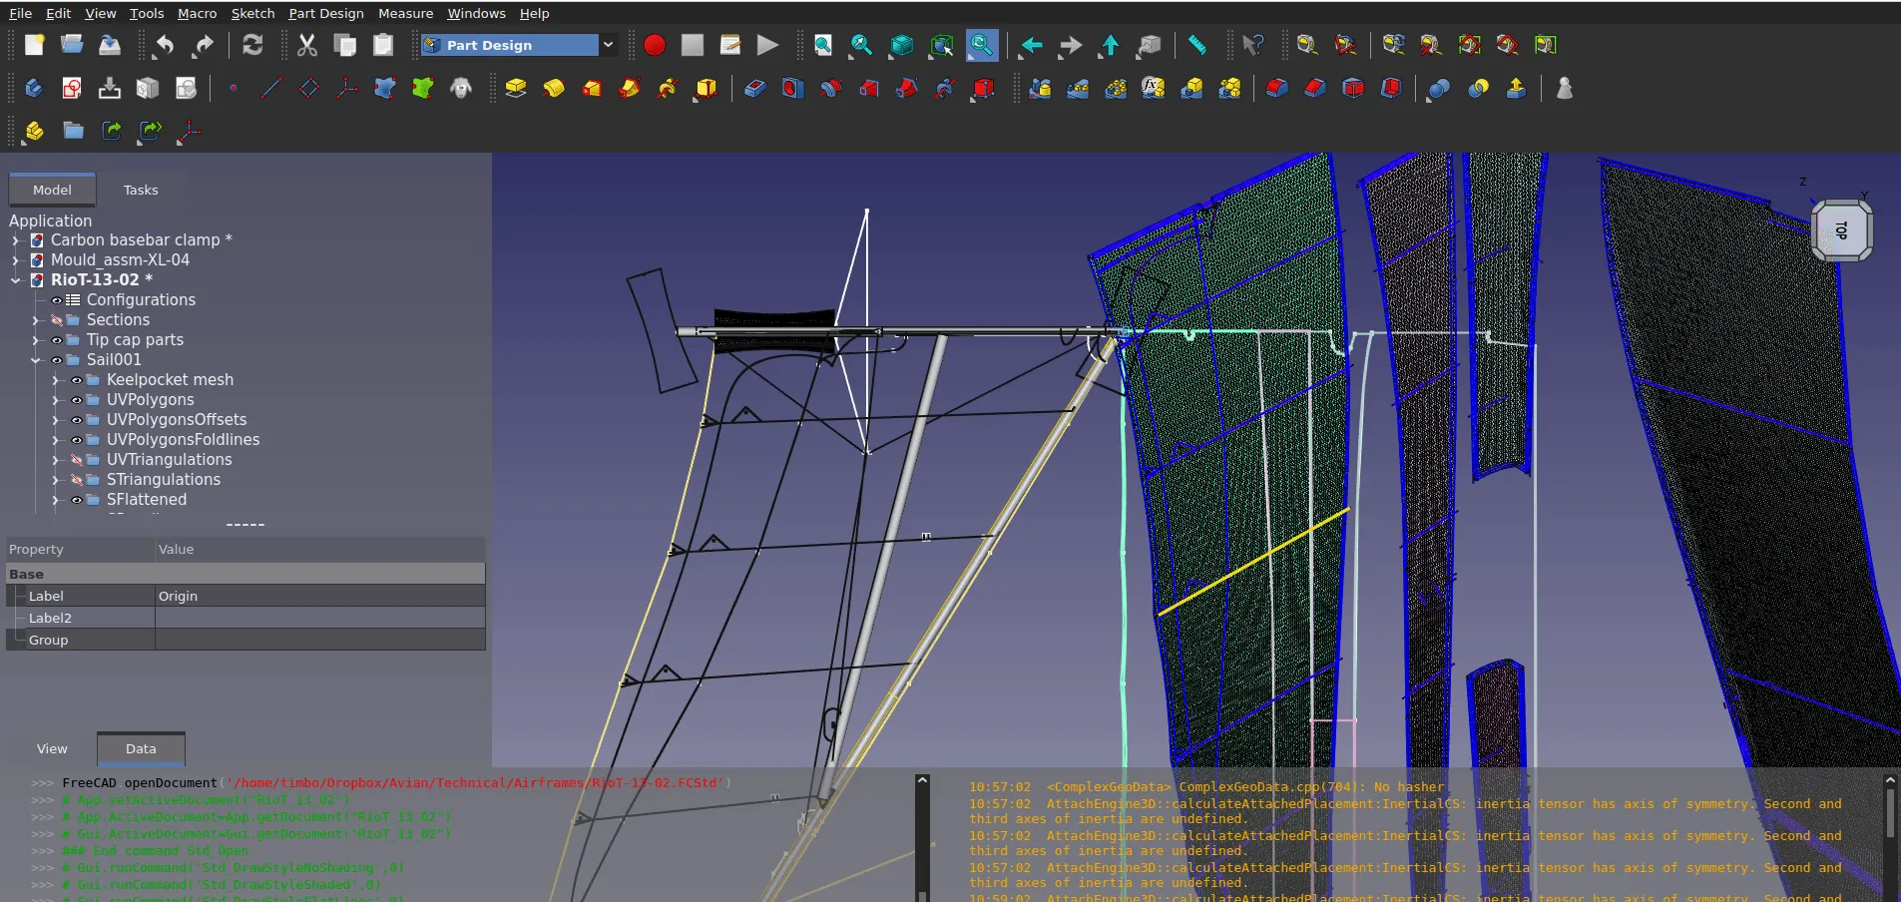Click the Create sketch icon
This screenshot has height=902, width=1901.
pyautogui.click(x=72, y=89)
